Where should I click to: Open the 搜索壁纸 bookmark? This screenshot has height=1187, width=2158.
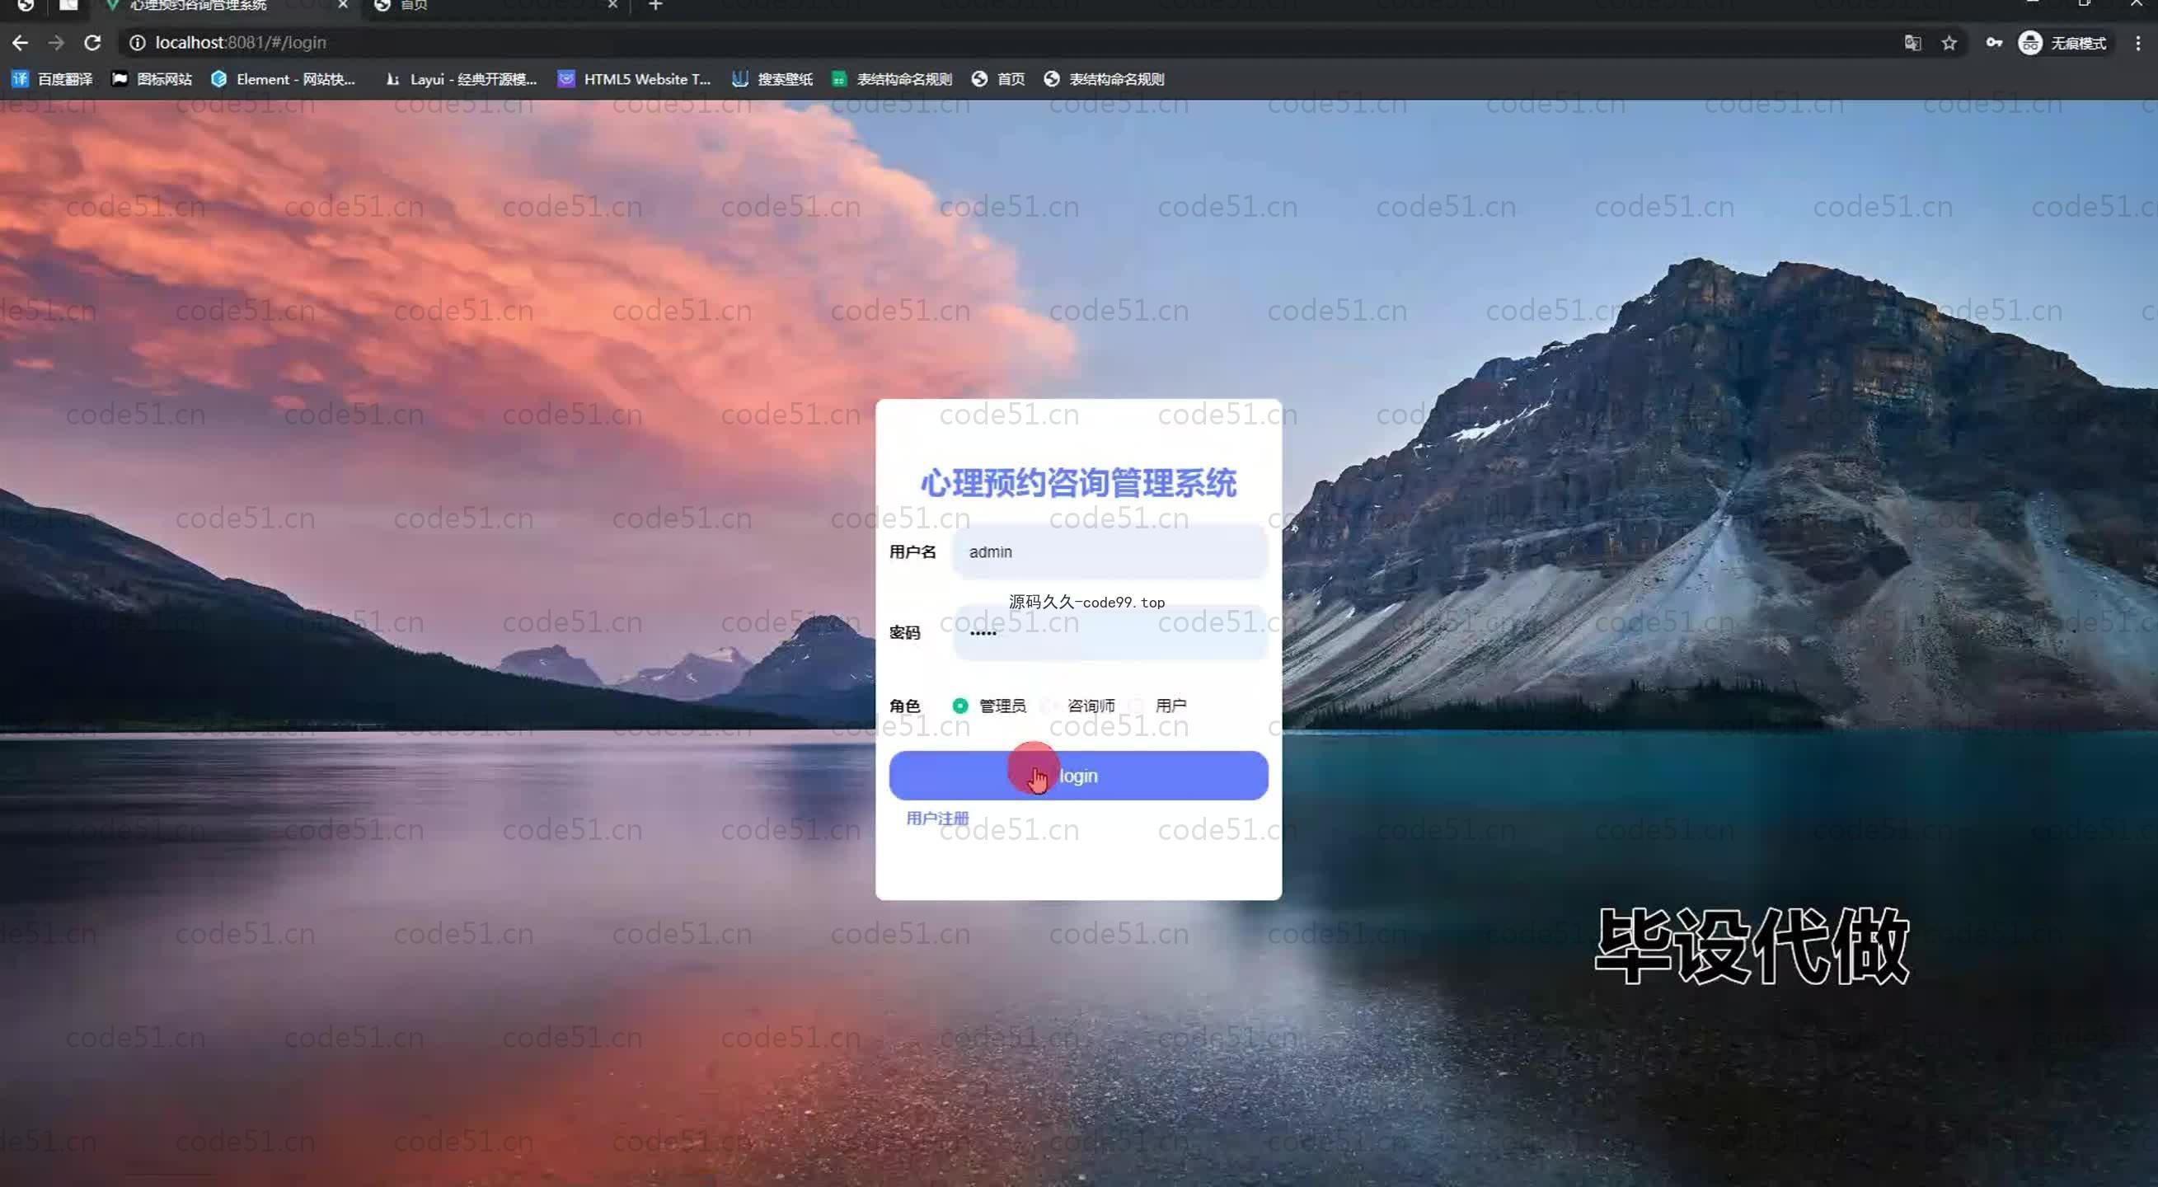772,79
